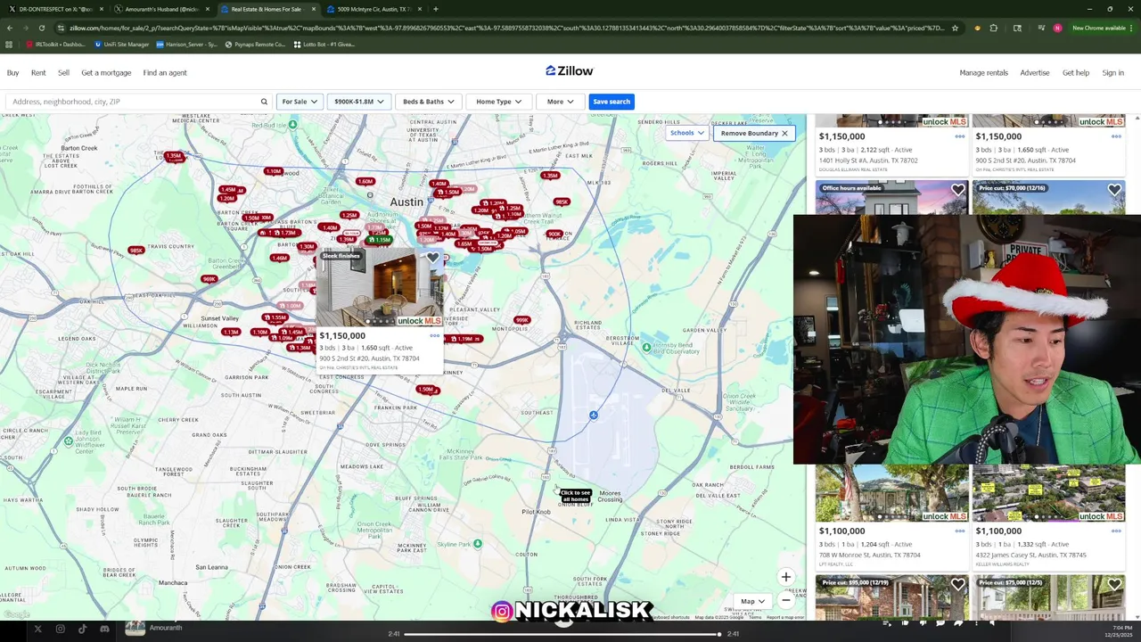Click the 969K map price marker
Screen dimensions: 1141x642
[209, 279]
